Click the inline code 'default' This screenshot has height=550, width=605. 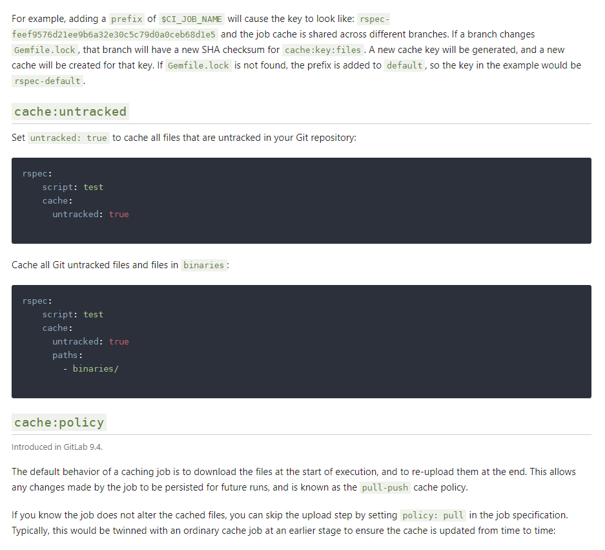coord(404,65)
